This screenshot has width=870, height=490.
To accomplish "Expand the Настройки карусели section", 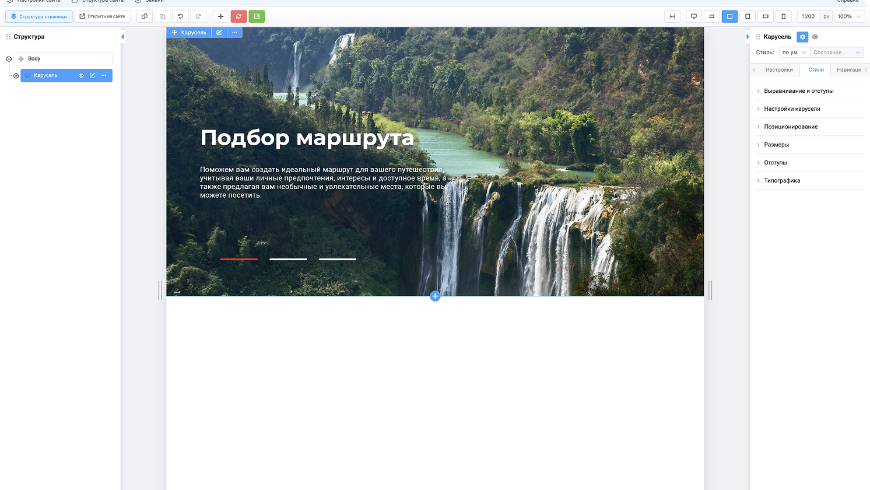I will pyautogui.click(x=810, y=109).
